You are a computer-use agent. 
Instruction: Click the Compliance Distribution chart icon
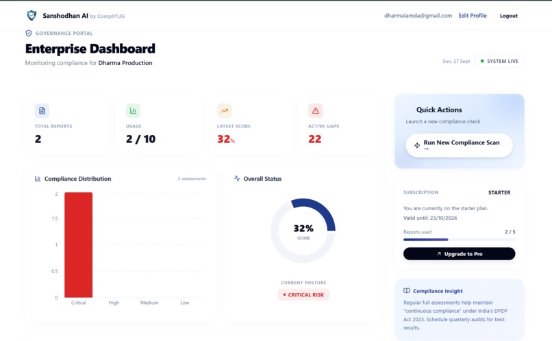38,179
